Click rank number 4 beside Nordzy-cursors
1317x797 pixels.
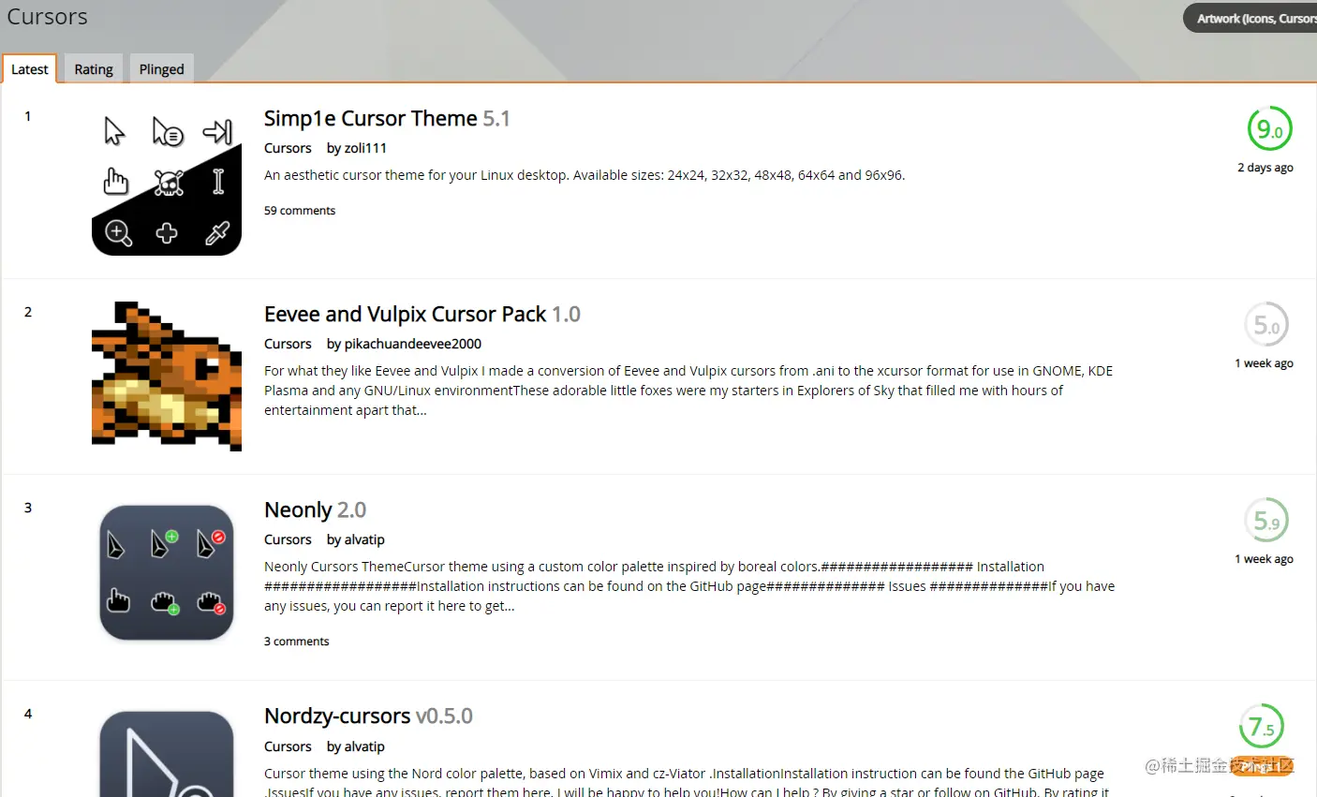pyautogui.click(x=28, y=714)
